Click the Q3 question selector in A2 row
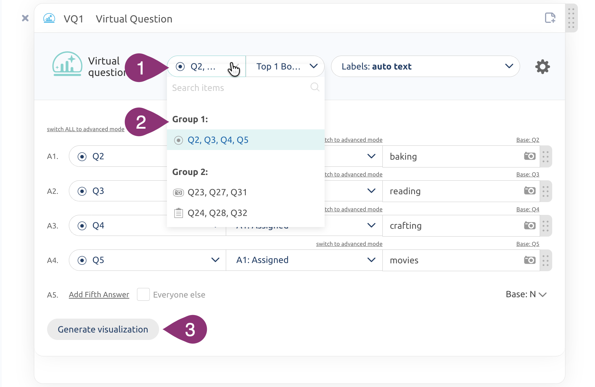The image size is (595, 387). [x=118, y=191]
